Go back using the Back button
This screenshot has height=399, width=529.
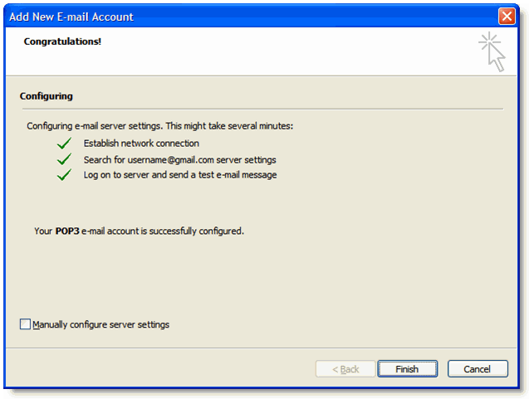(x=345, y=369)
